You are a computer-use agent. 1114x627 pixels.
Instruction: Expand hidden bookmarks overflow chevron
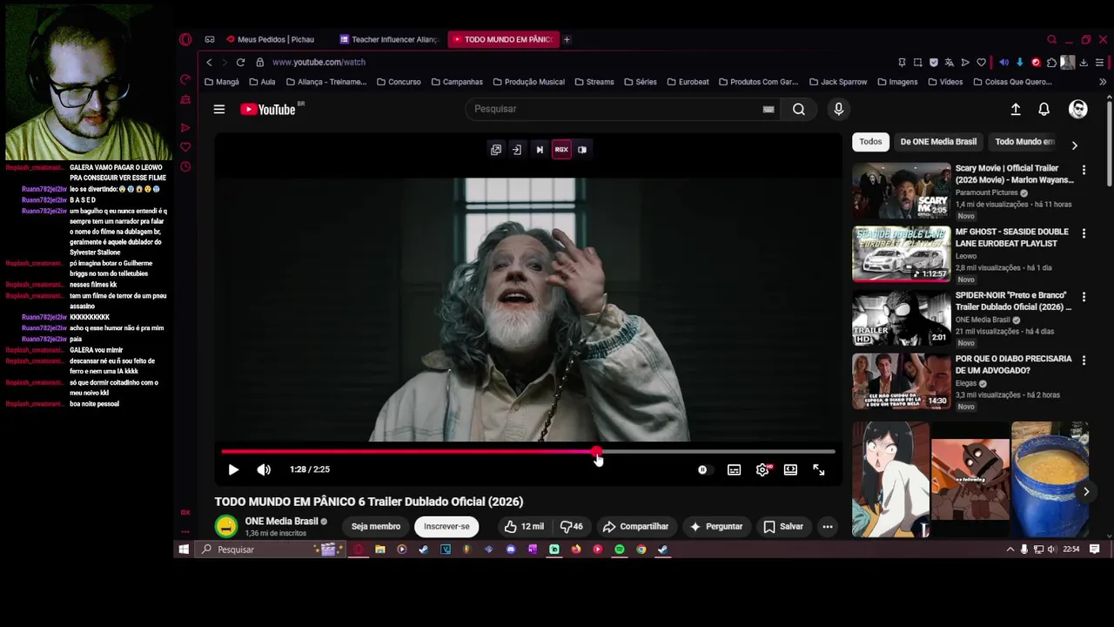1103,82
